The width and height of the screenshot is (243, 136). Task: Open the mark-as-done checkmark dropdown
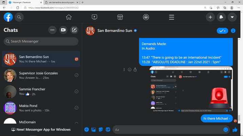(x=222, y=31)
